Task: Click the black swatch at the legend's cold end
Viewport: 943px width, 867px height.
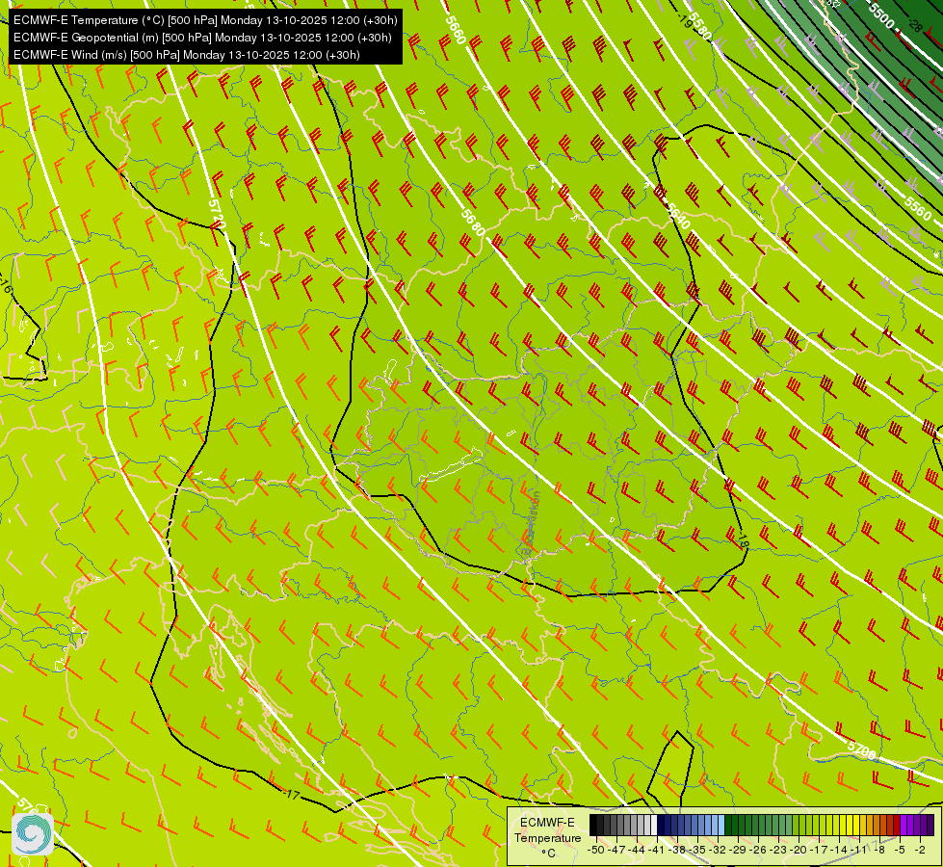Action: pos(593,825)
